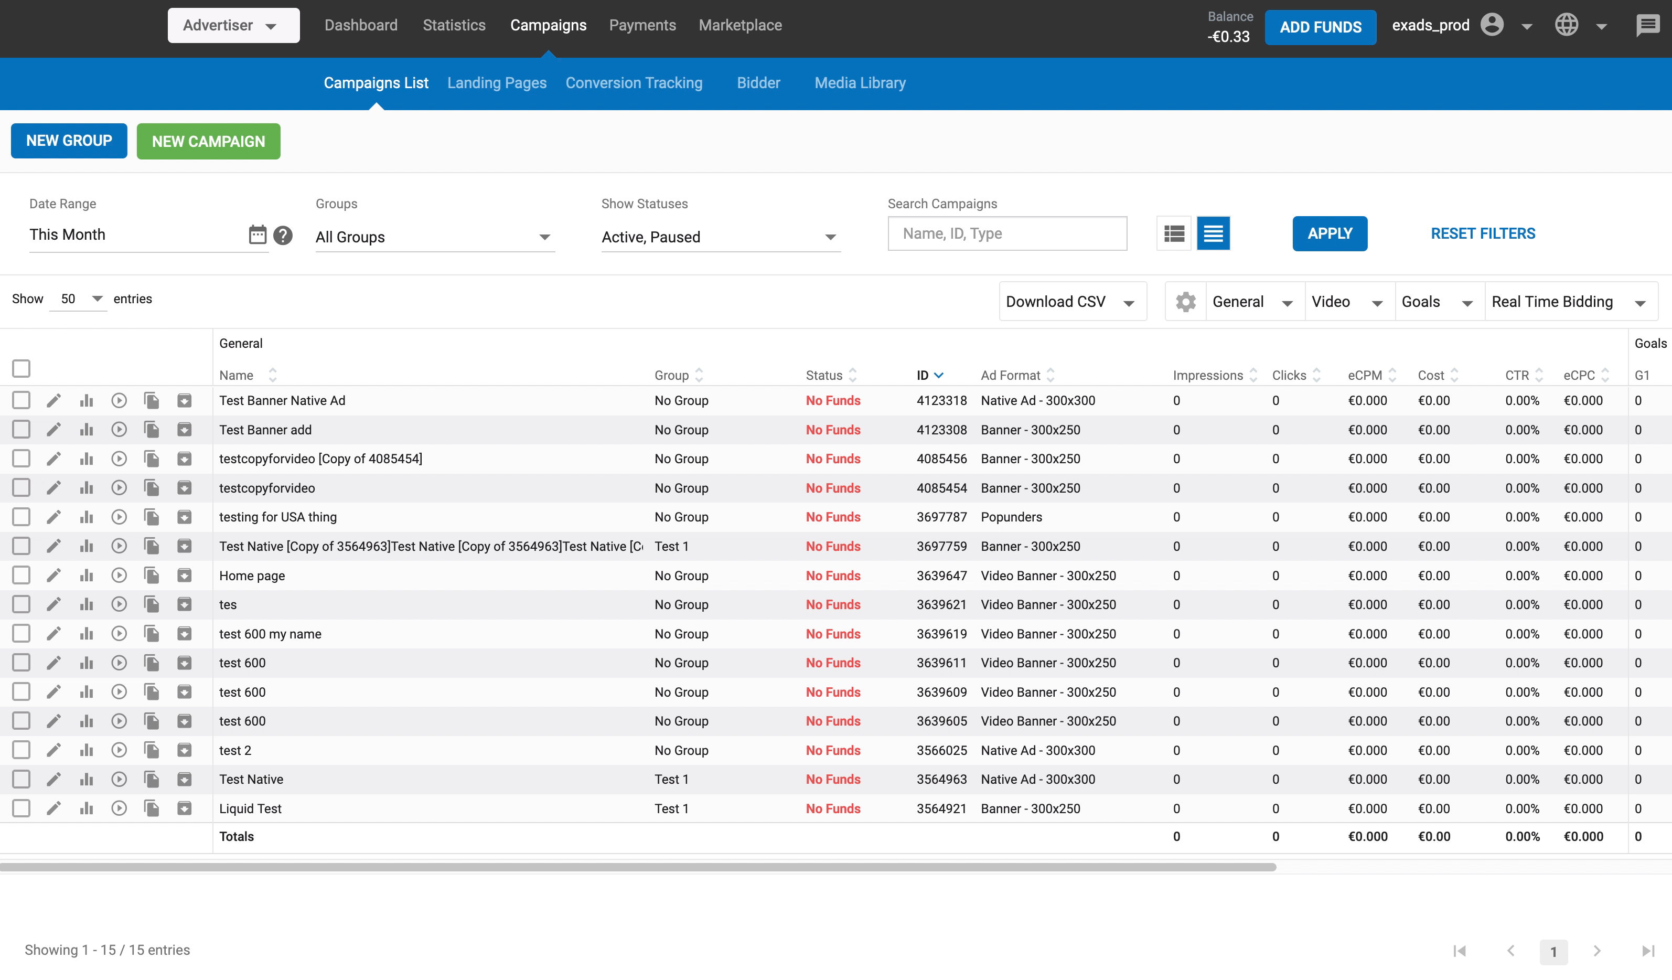The width and height of the screenshot is (1672, 980).
Task: Open statistics chart icon for Test Banner add
Action: (x=86, y=429)
